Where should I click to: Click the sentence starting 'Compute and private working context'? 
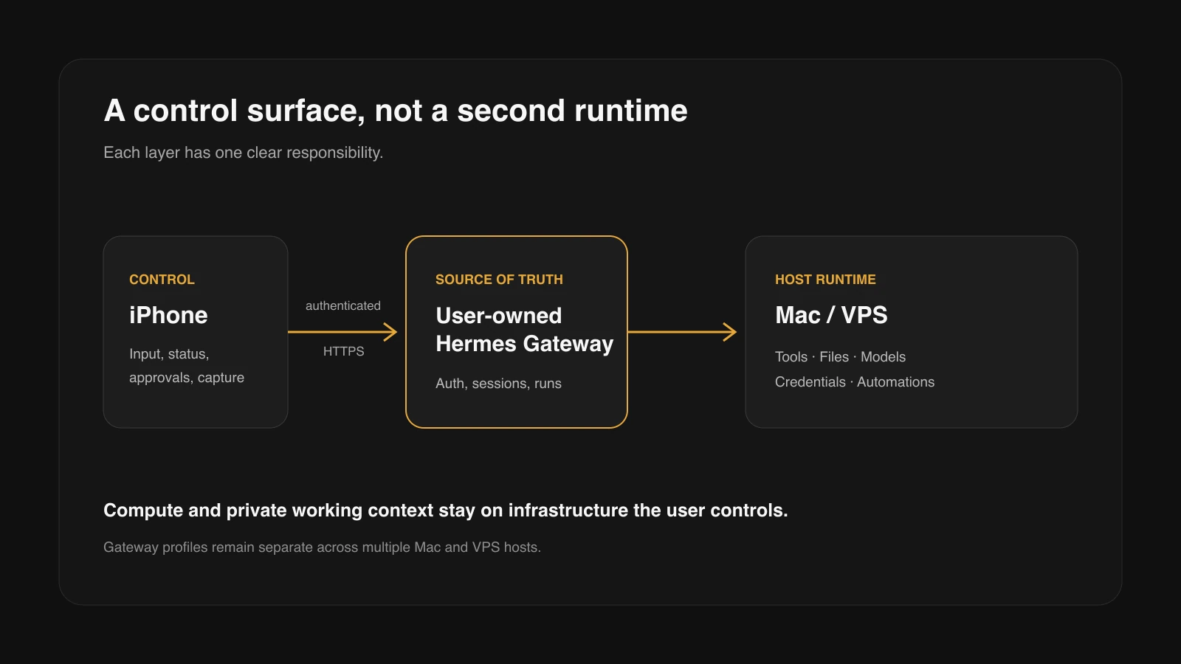coord(446,511)
